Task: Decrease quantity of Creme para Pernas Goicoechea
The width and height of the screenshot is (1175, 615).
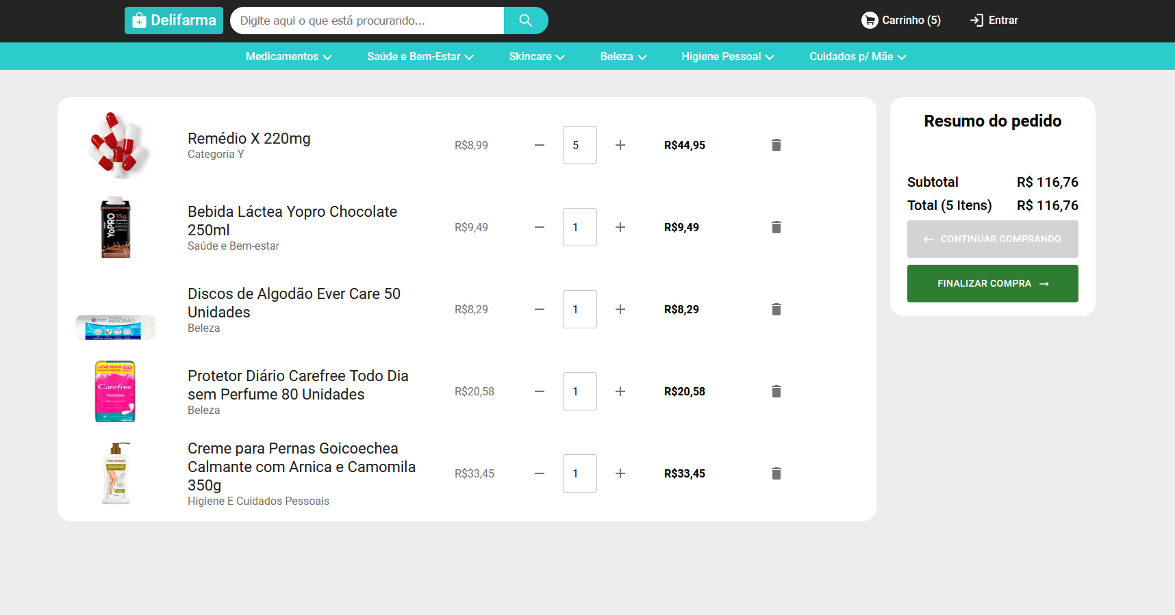Action: [540, 473]
